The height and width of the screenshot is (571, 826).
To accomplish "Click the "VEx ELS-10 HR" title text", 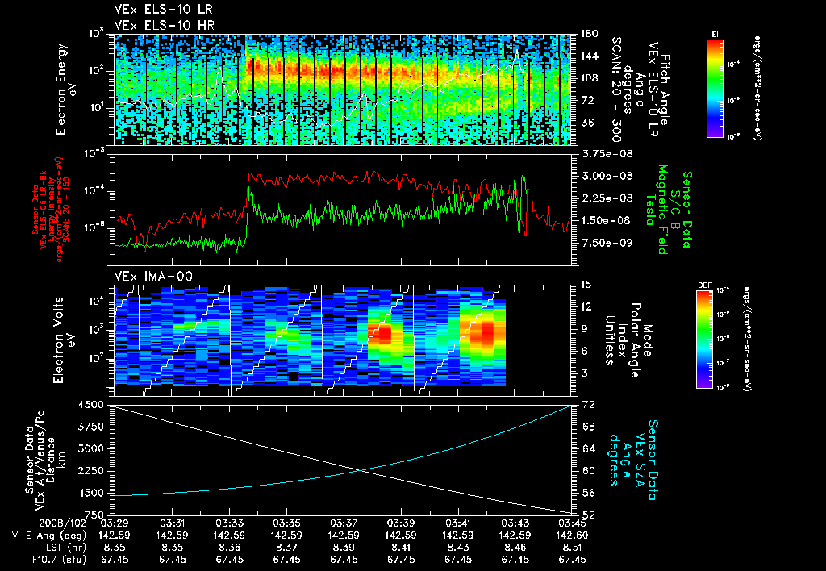I will [x=165, y=25].
